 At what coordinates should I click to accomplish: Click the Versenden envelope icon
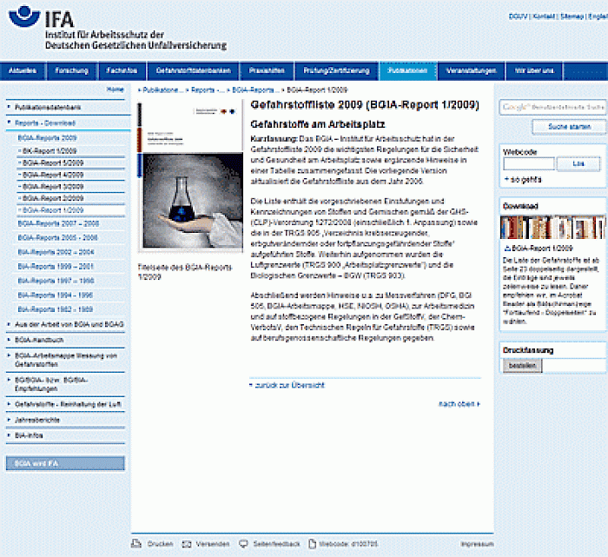[x=187, y=544]
